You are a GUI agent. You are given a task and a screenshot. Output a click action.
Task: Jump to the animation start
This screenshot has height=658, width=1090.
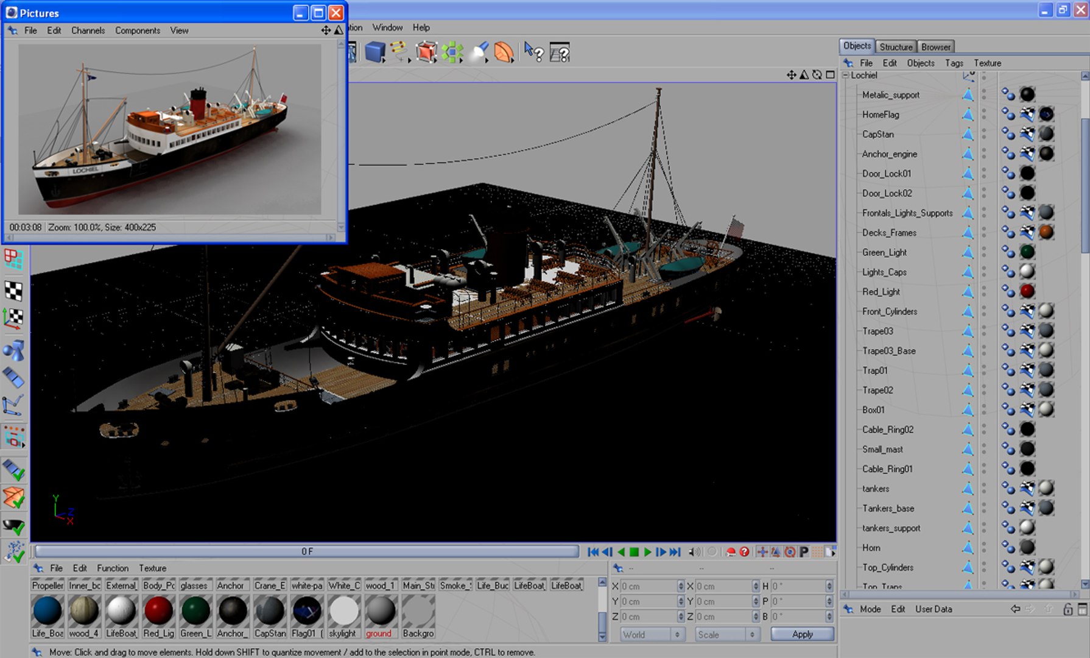(593, 552)
